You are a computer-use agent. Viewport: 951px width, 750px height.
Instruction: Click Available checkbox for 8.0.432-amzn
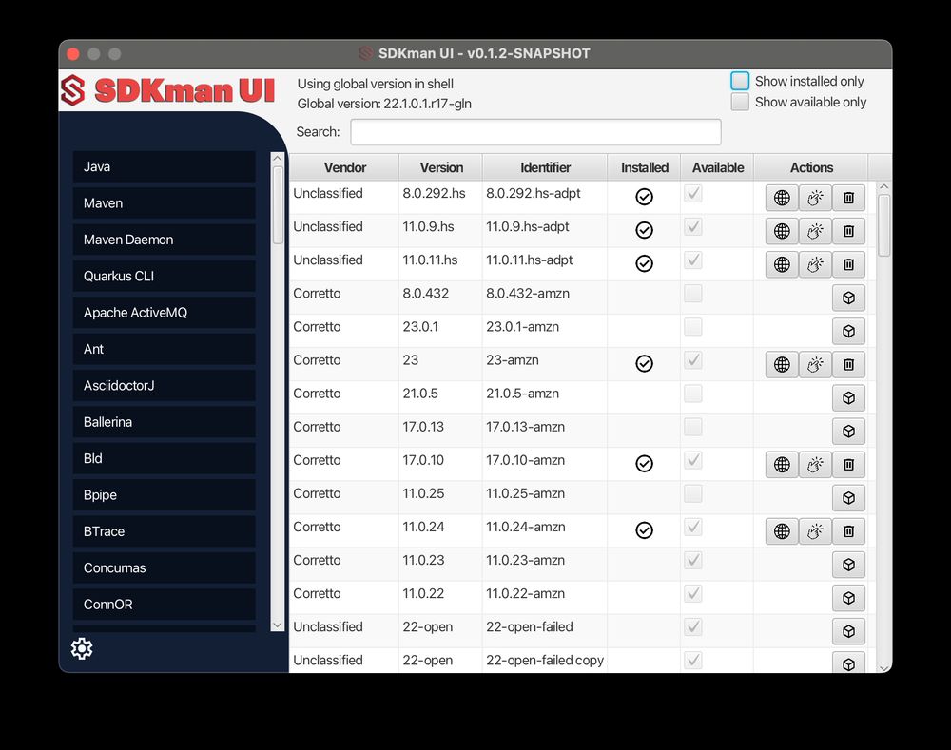[693, 294]
